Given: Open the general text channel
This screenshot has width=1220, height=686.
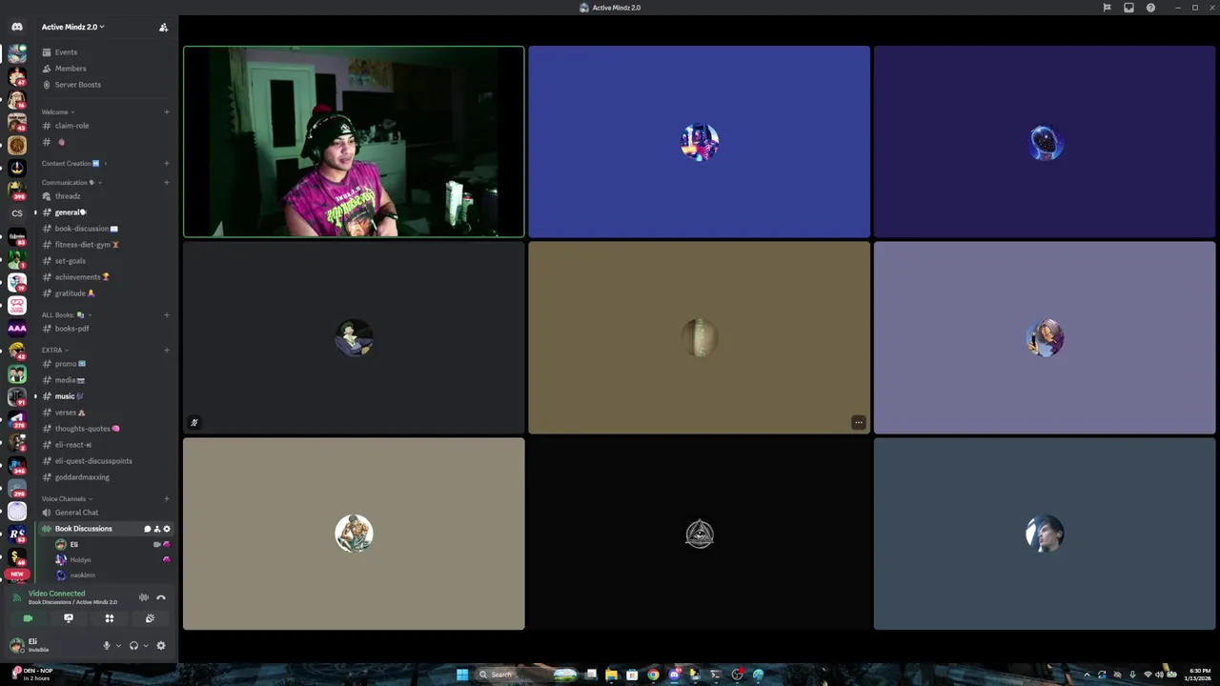Looking at the screenshot, I should pos(106,212).
